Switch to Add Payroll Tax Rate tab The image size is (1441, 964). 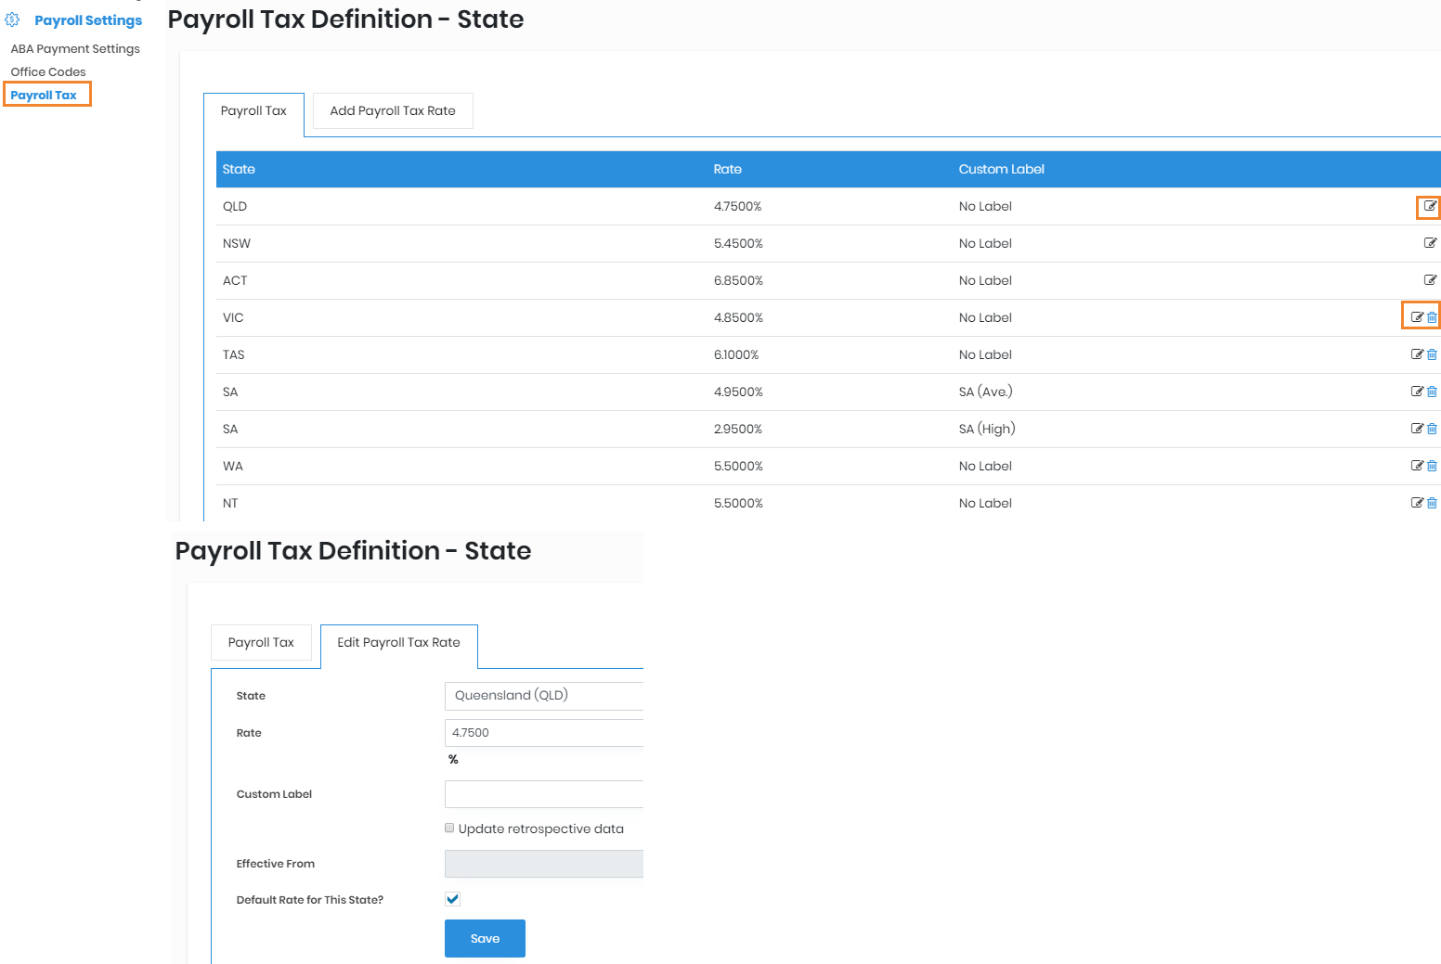(x=393, y=111)
